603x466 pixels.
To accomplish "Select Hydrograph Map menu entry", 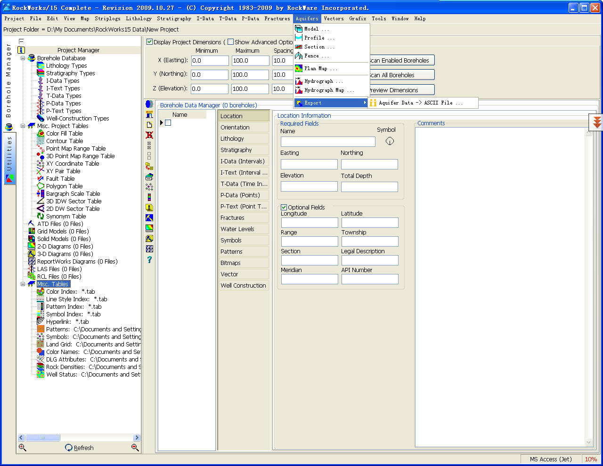I will (331, 90).
